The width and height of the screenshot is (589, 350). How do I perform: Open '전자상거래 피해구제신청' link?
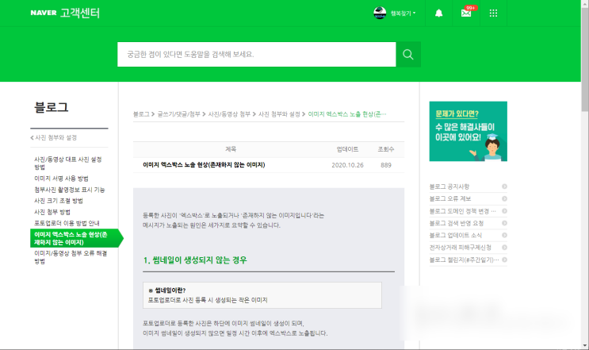tap(460, 248)
